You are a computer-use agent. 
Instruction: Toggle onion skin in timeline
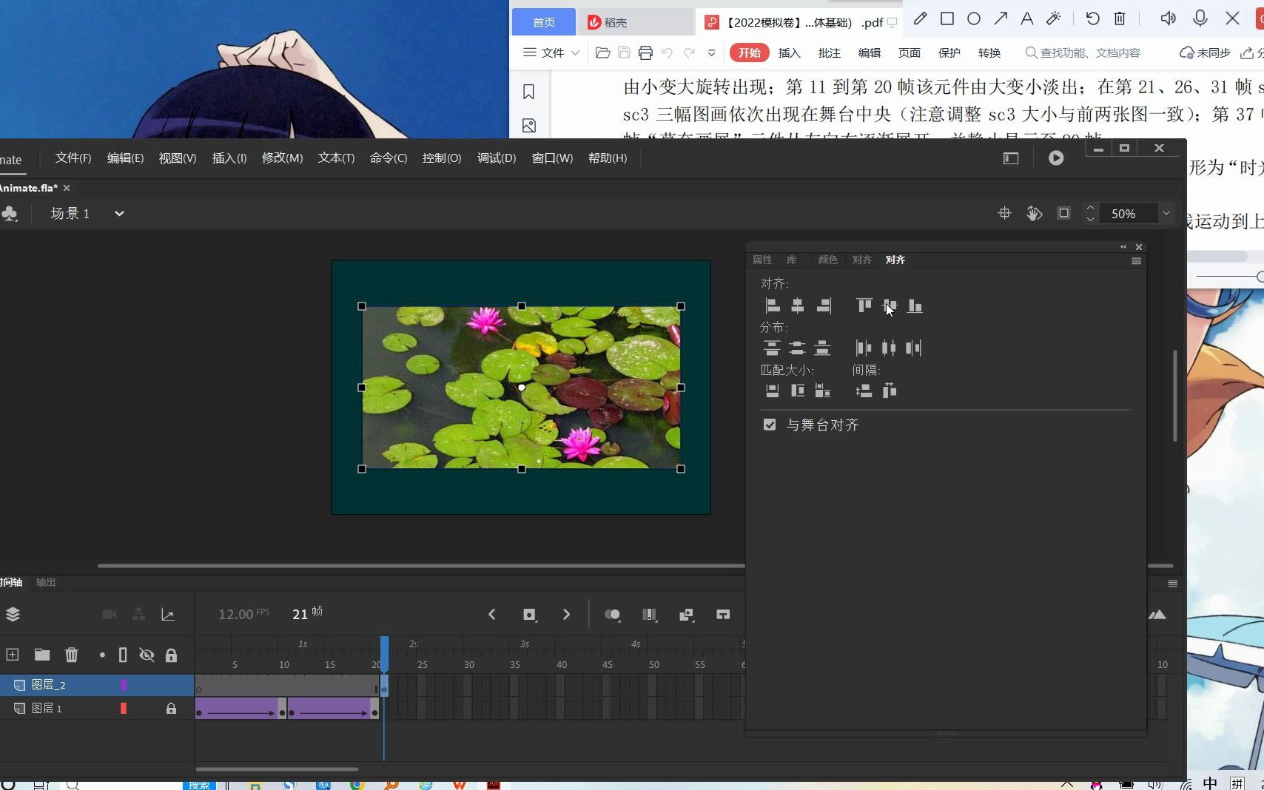pos(613,615)
